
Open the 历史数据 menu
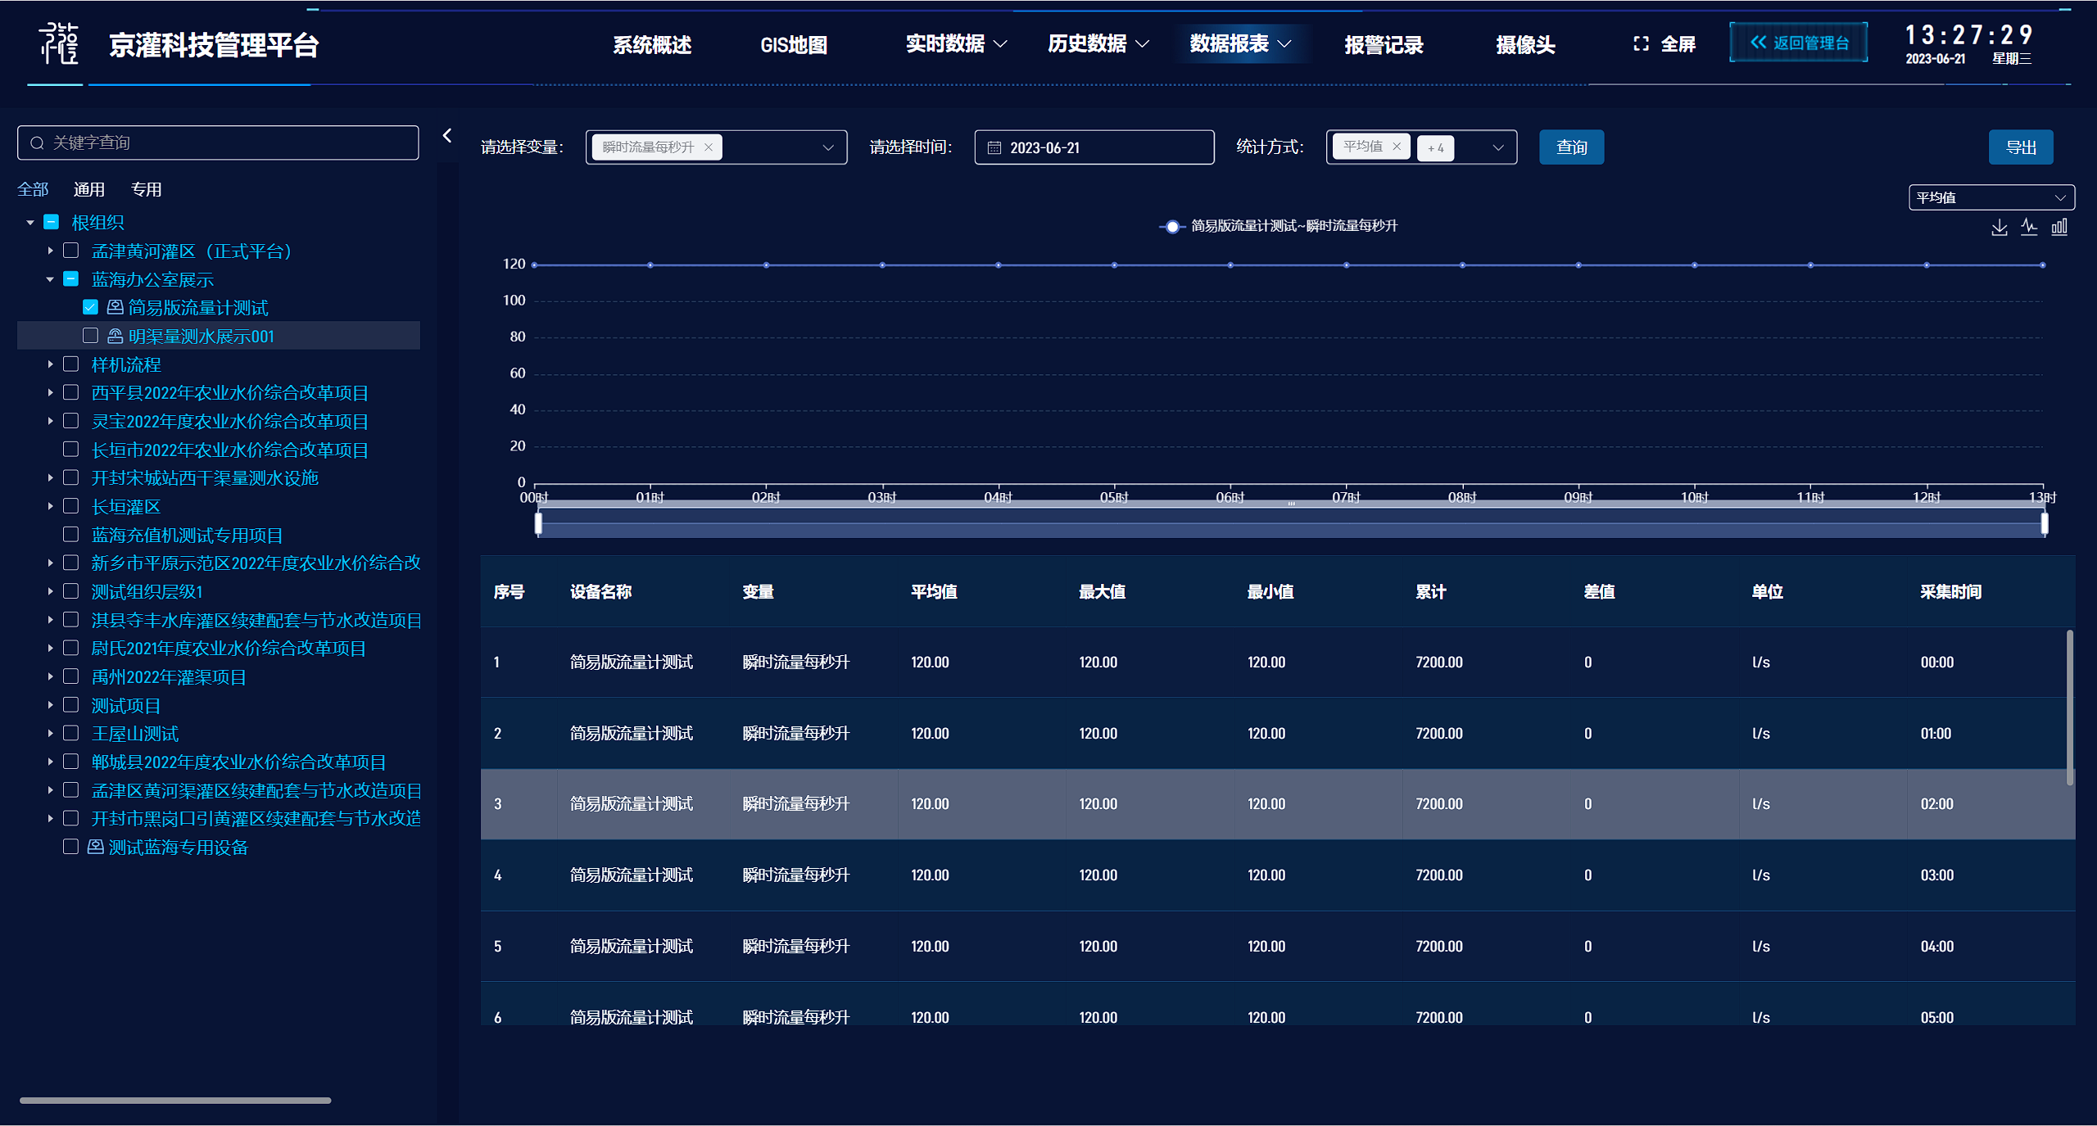[1098, 43]
